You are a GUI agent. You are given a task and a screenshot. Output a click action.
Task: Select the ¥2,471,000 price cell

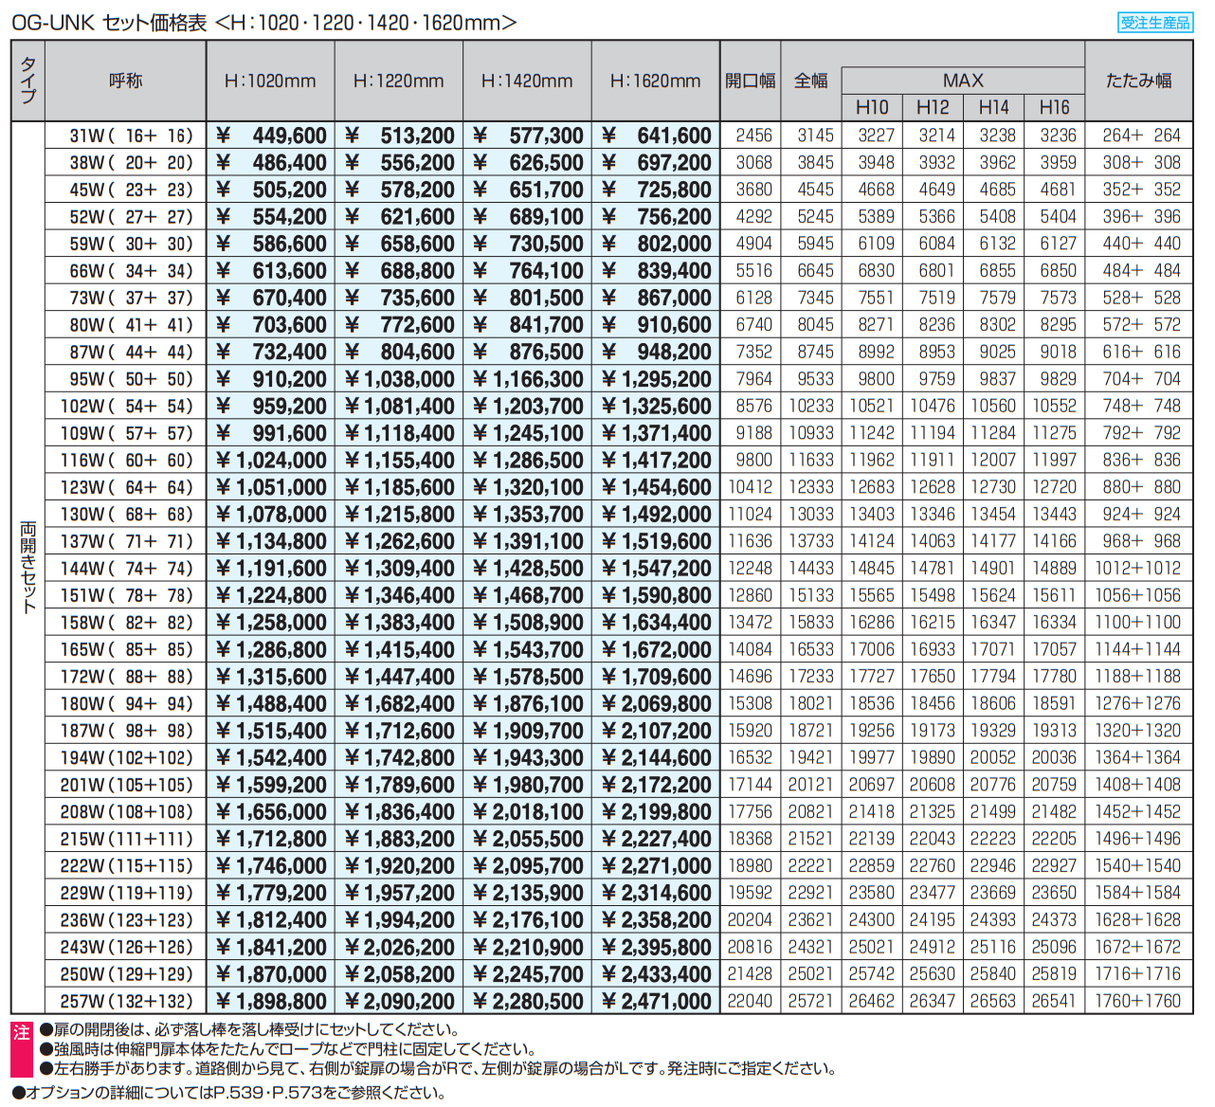[656, 1001]
